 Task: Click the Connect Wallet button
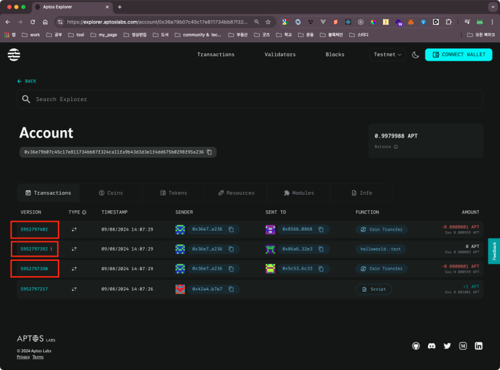tap(454, 55)
